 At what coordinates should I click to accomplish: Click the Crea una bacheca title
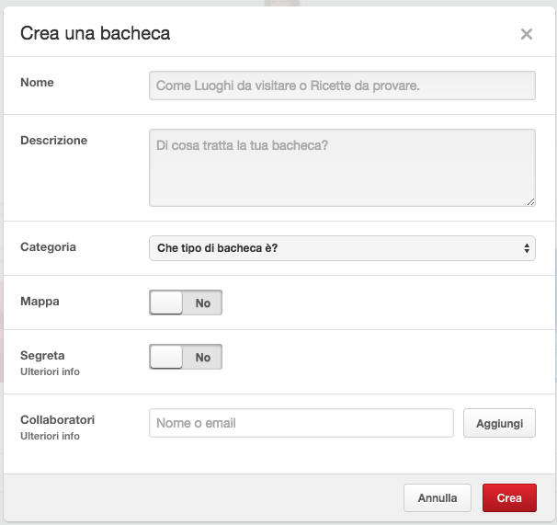coord(96,33)
